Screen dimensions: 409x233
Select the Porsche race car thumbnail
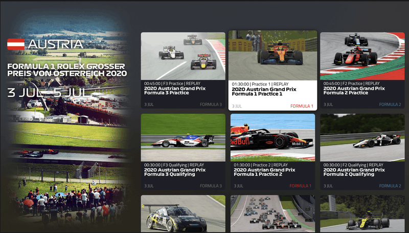(183, 214)
